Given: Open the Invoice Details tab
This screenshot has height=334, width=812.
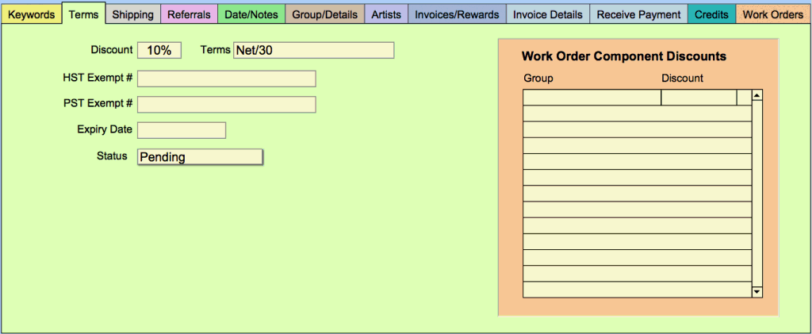Looking at the screenshot, I should coord(548,14).
